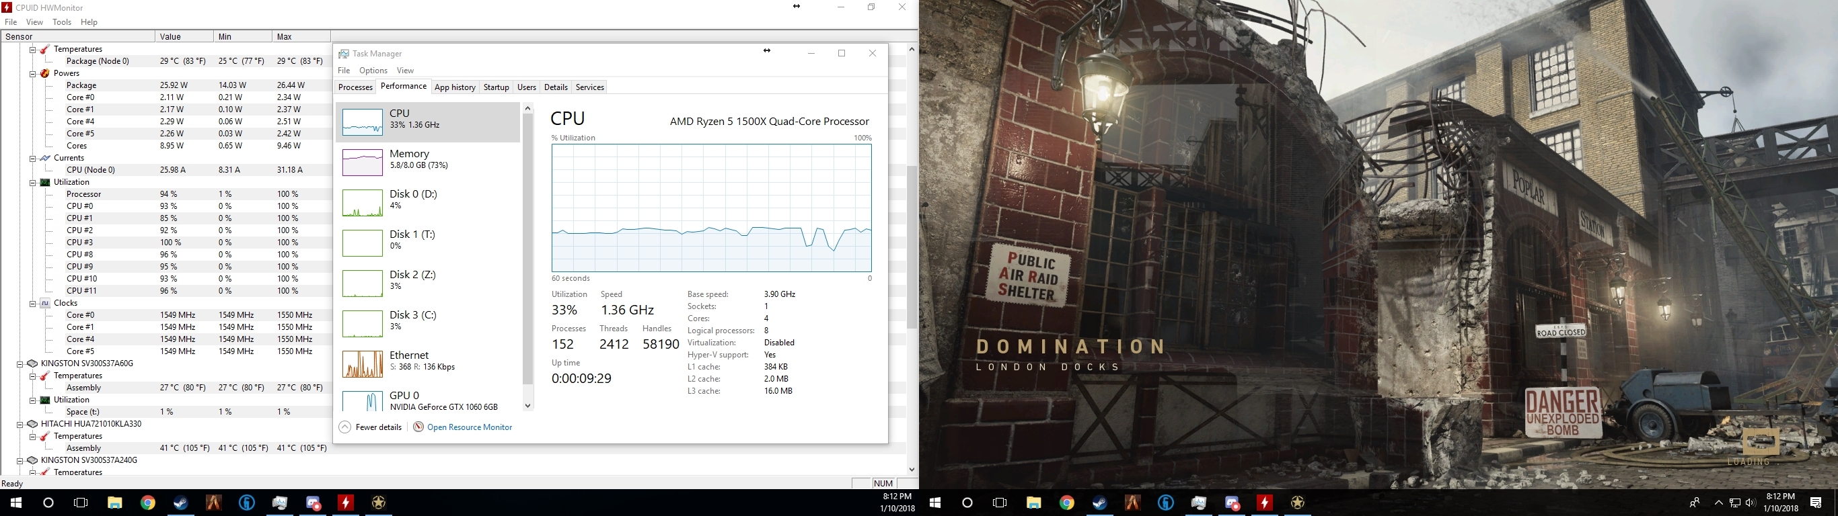Viewport: 1838px width, 516px height.
Task: Click the HWMonitor vertical scrollbar thumb
Action: coord(912,247)
